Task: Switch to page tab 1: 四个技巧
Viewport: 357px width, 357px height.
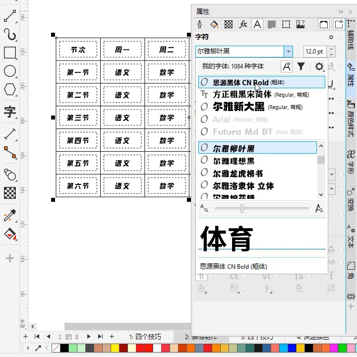Action: tap(145, 337)
